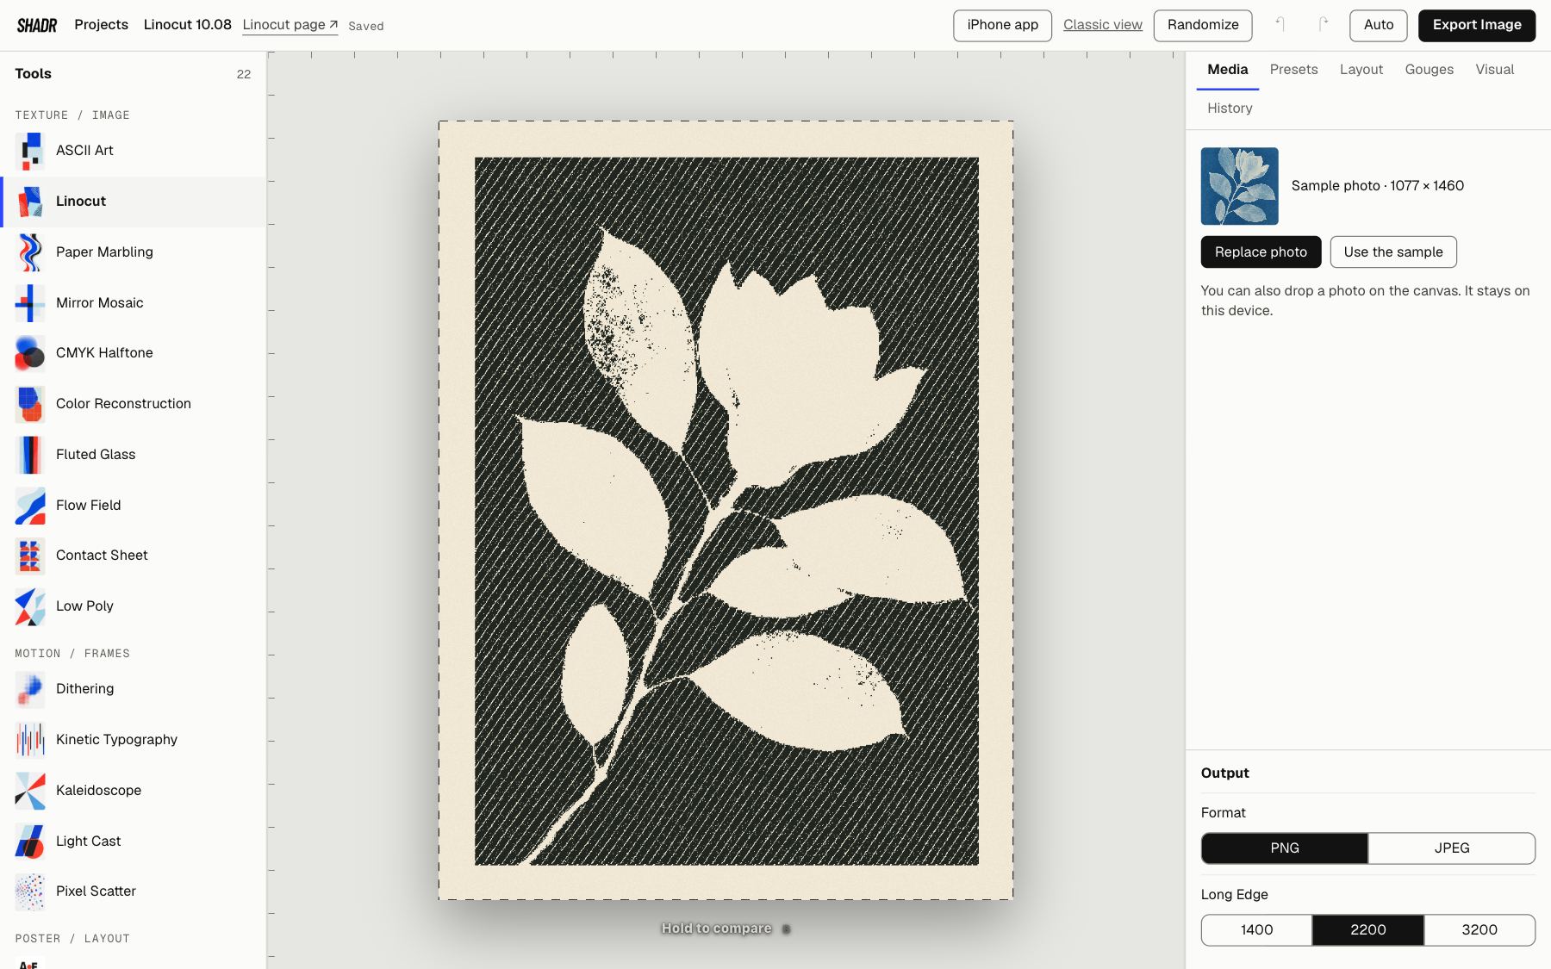The height and width of the screenshot is (969, 1551).
Task: Click the Linocut 10.08 project title
Action: coord(188,25)
